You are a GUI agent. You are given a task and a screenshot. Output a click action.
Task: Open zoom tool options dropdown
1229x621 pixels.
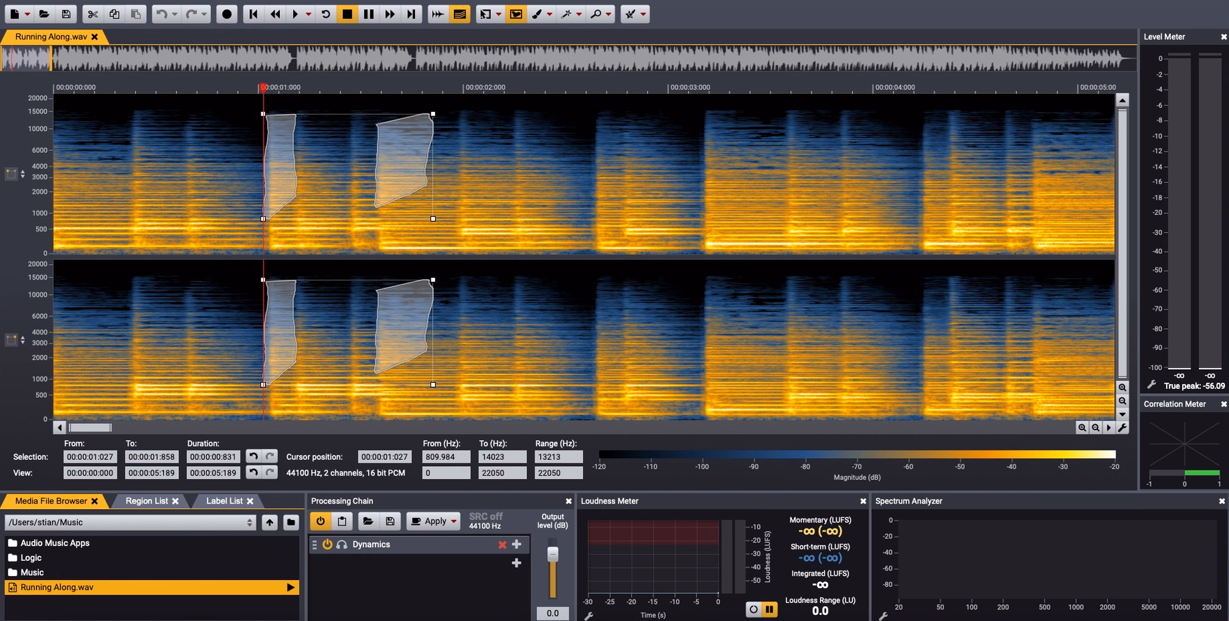[x=608, y=14]
